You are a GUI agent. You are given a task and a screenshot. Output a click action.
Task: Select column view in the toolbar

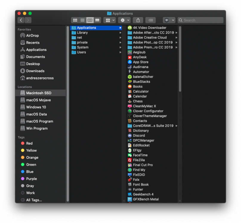pos(90,20)
